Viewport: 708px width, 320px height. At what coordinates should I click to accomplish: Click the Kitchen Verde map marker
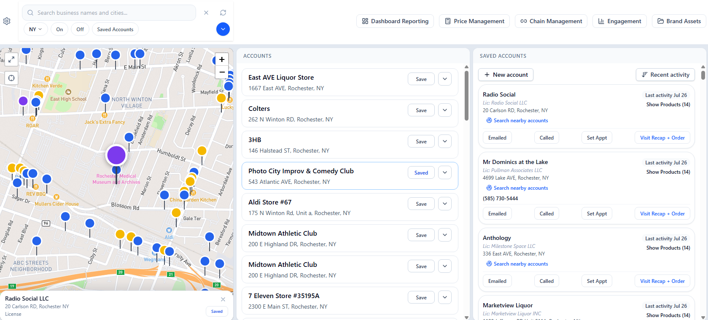pos(47,79)
